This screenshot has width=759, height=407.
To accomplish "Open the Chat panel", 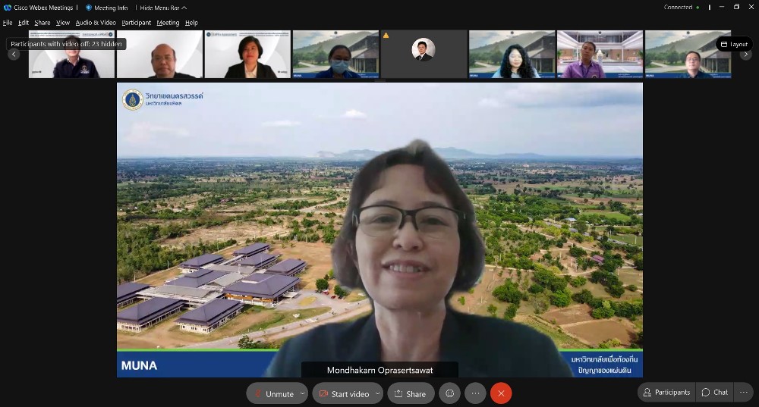I will click(714, 392).
